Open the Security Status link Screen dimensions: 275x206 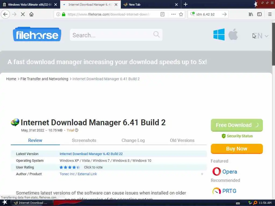pos(237,136)
